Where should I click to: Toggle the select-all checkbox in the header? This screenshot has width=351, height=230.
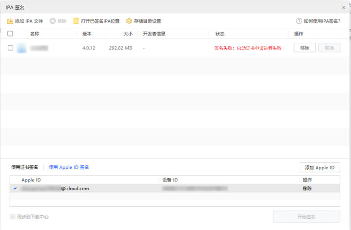[x=10, y=34]
